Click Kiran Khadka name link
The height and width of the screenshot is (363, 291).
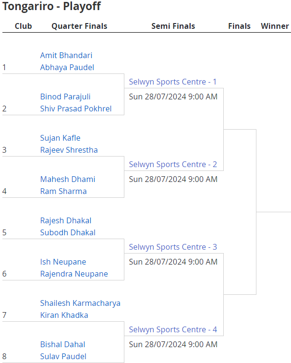(x=64, y=315)
